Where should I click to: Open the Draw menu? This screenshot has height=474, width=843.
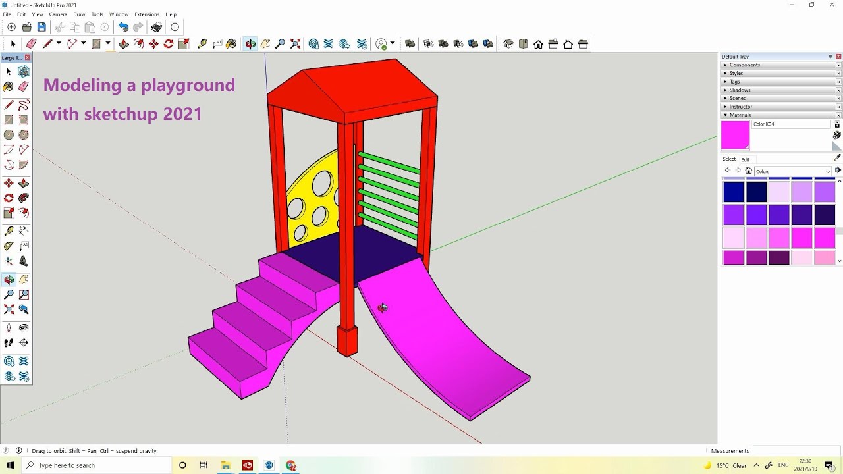coord(79,14)
